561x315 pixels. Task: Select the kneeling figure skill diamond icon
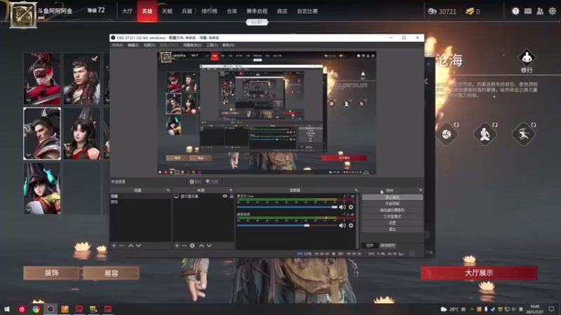pos(485,134)
